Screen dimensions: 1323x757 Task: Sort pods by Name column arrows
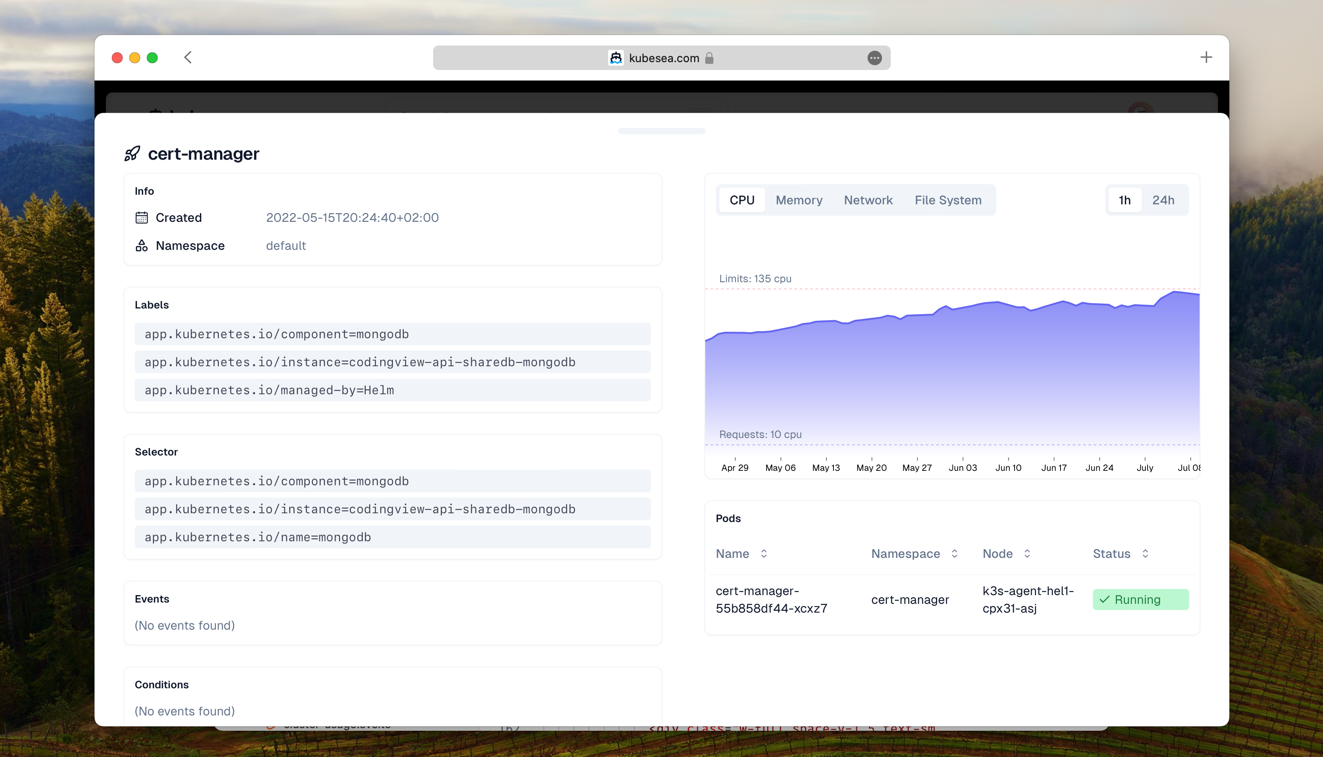[763, 553]
